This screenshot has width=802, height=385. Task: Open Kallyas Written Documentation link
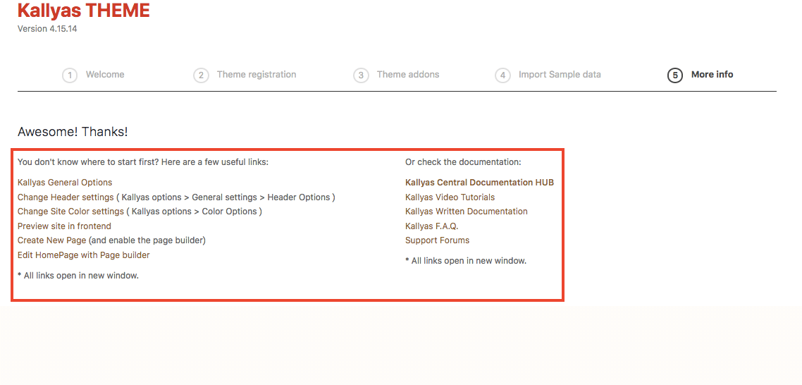click(x=467, y=212)
